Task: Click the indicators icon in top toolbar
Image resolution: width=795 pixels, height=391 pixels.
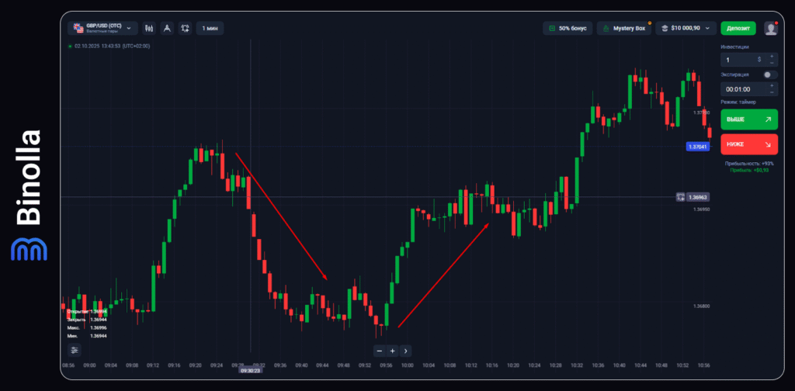Action: 185,28
